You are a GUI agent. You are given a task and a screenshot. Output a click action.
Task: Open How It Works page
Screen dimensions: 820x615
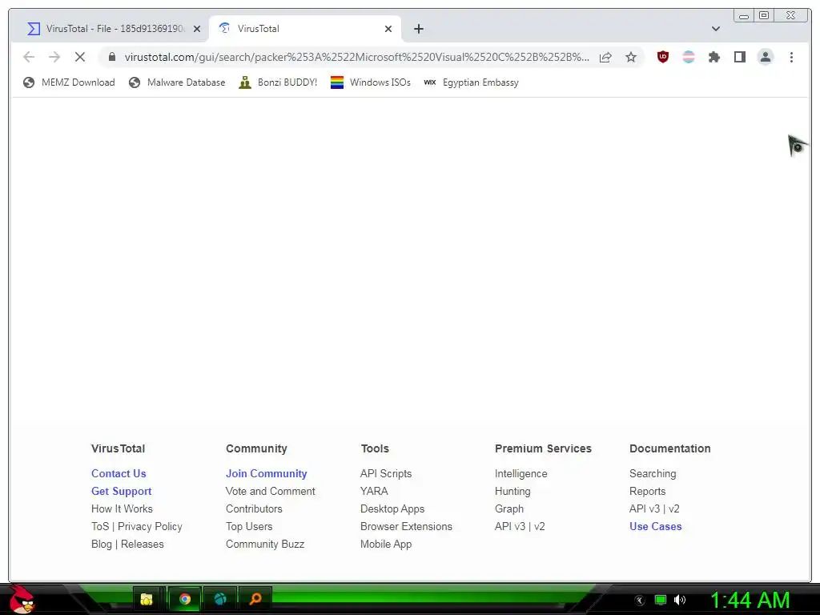point(122,508)
